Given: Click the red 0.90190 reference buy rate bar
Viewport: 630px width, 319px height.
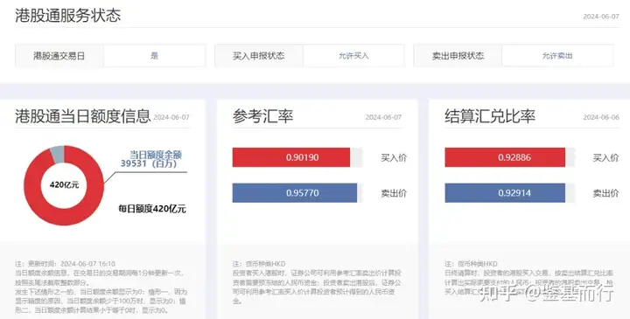Looking at the screenshot, I should [x=291, y=157].
